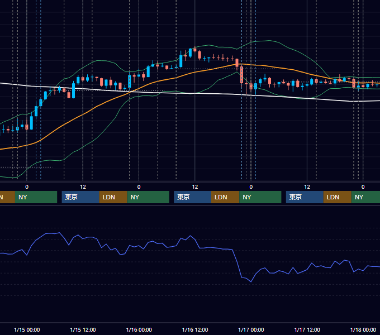The width and height of the screenshot is (380, 335).
Task: Select the LDN session block on 1/15
Action: 113,197
